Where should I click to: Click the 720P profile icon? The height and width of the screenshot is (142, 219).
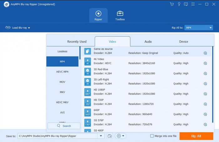(88, 102)
